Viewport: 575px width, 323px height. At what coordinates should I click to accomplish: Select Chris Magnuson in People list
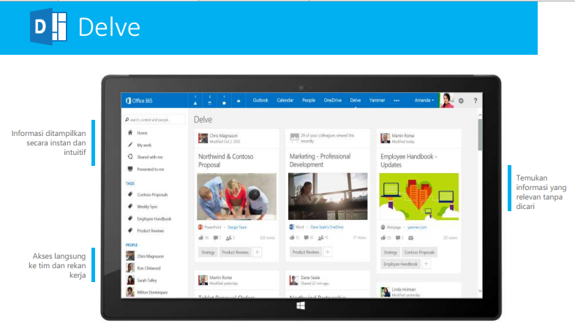tap(145, 256)
